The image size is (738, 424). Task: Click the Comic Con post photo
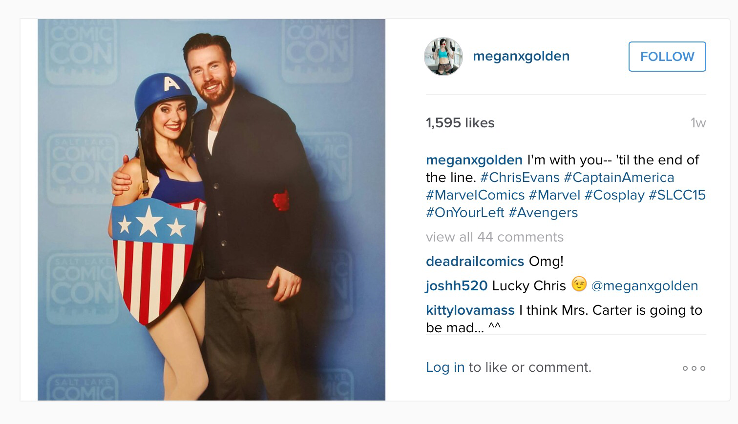pos(211,210)
